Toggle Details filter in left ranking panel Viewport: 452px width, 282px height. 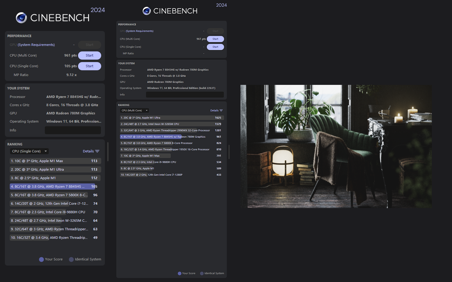91,151
